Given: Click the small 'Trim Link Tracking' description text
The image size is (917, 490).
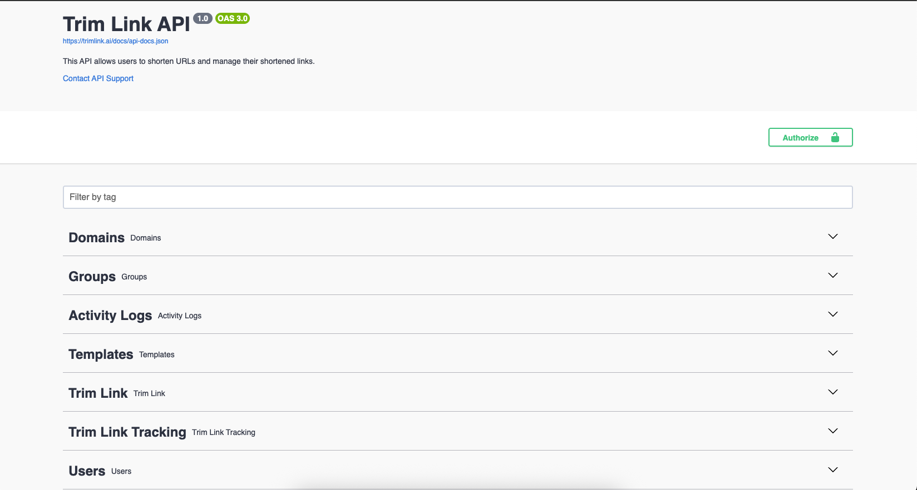Looking at the screenshot, I should pos(224,432).
